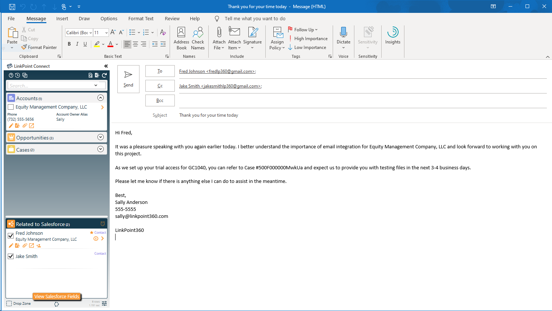552x311 pixels.
Task: Open the font size dropdown
Action: pyautogui.click(x=106, y=33)
